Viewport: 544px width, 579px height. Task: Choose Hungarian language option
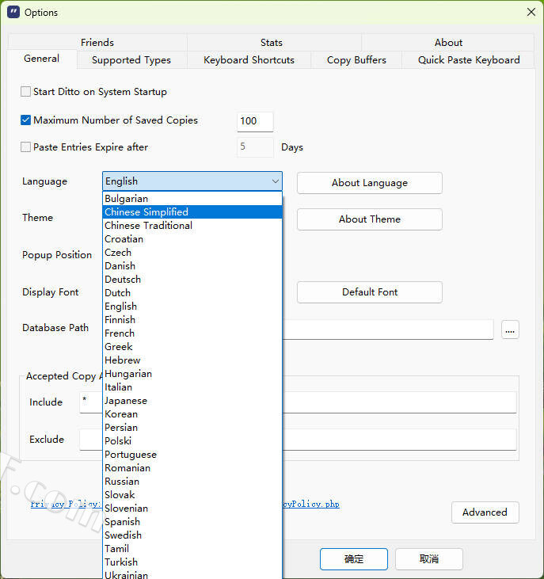tap(192, 374)
